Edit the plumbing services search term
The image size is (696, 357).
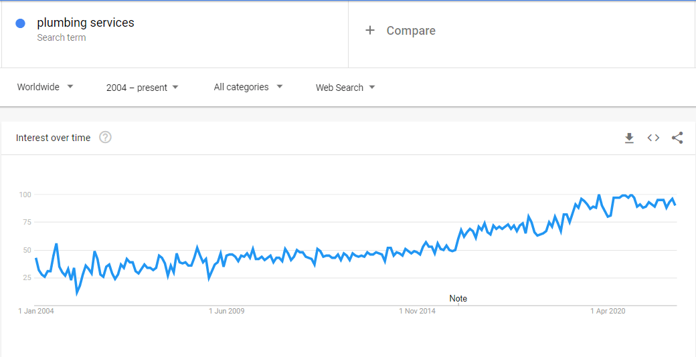(x=86, y=23)
